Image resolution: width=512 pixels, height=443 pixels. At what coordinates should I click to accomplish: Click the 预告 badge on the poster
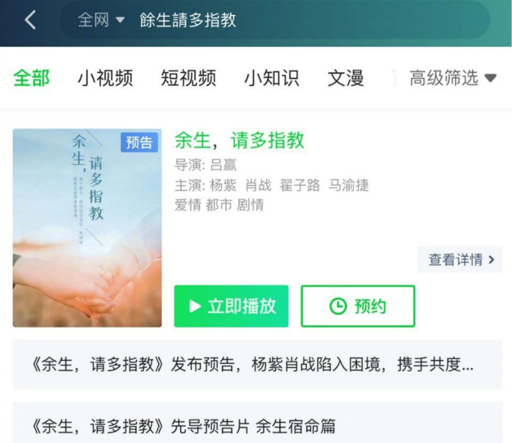click(x=140, y=142)
